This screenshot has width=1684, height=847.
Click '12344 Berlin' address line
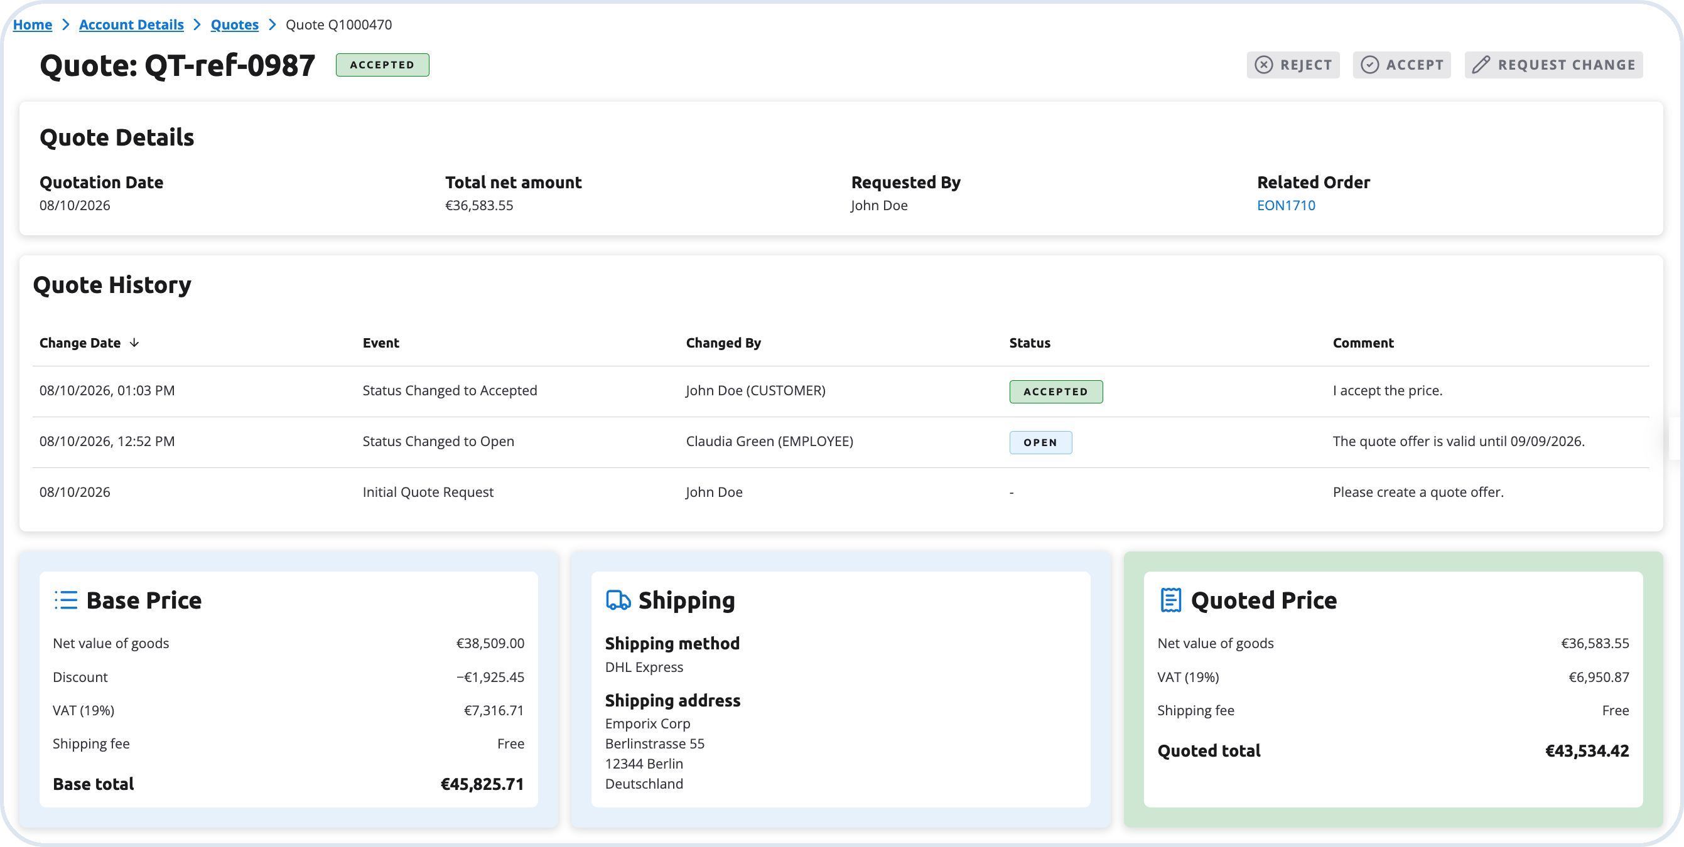coord(643,764)
